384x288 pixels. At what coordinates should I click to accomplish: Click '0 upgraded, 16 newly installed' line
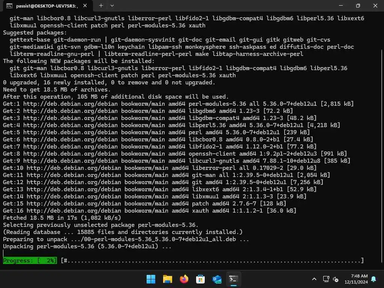(x=109, y=82)
